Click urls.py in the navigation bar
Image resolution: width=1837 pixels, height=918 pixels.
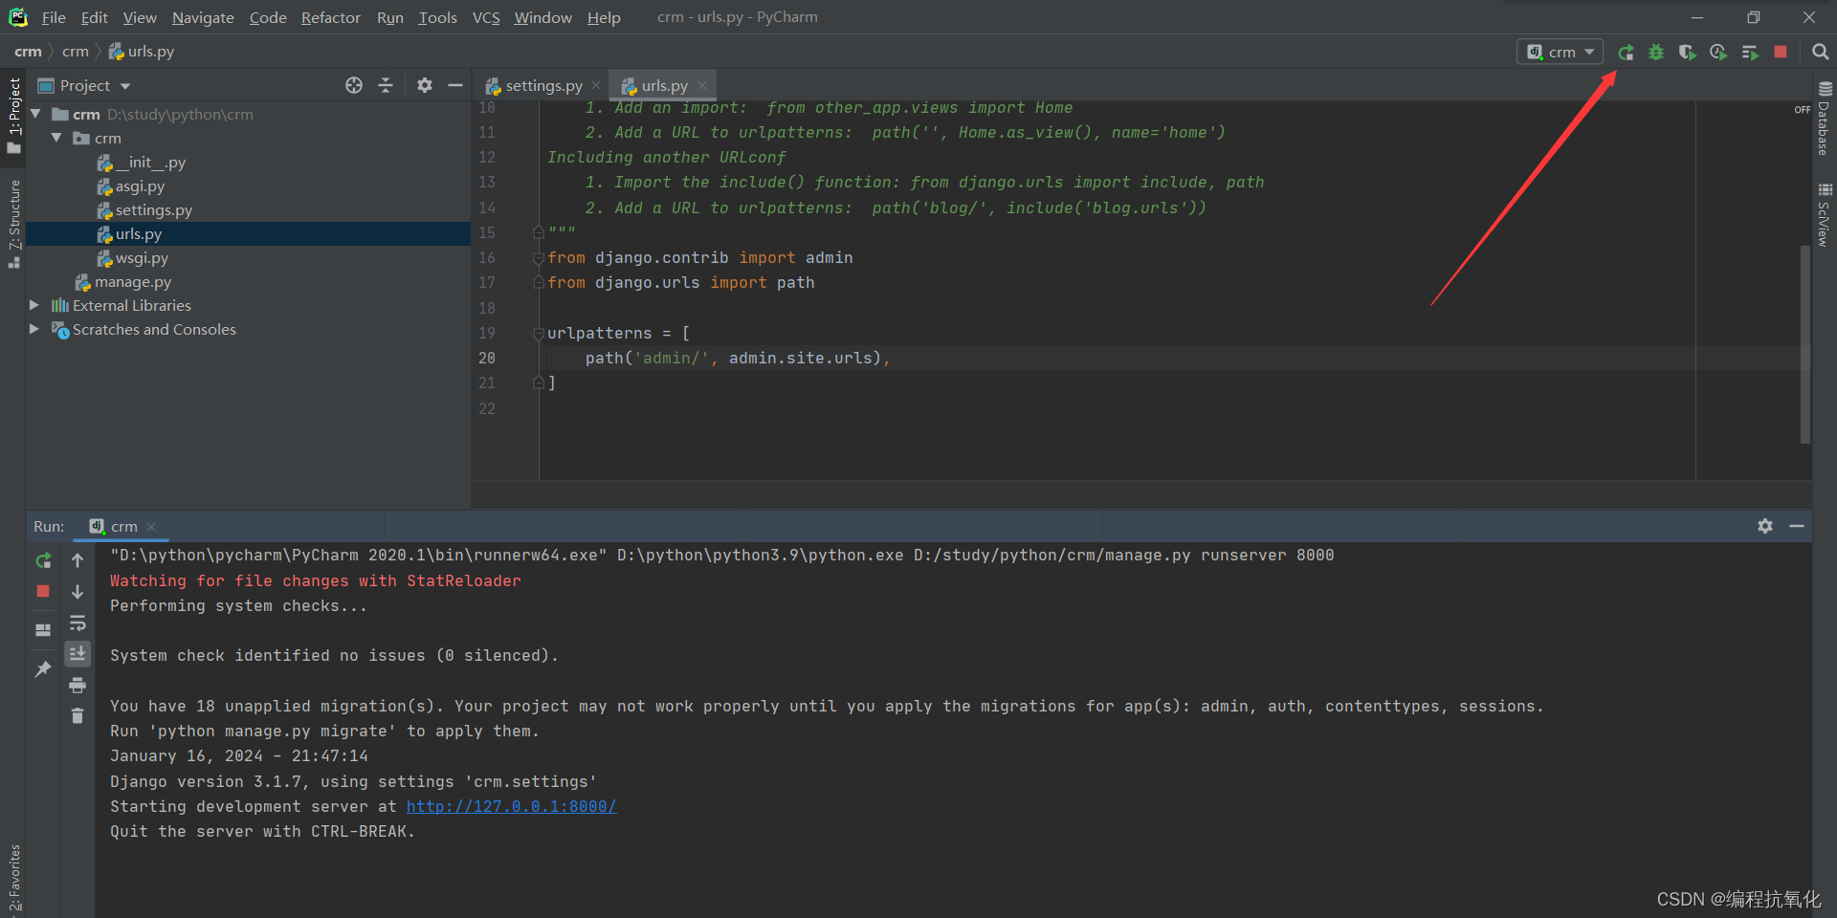click(x=142, y=52)
